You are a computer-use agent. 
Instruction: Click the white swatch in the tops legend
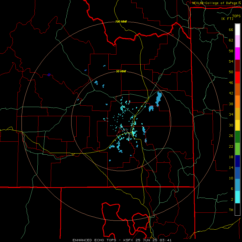[x=237, y=30]
